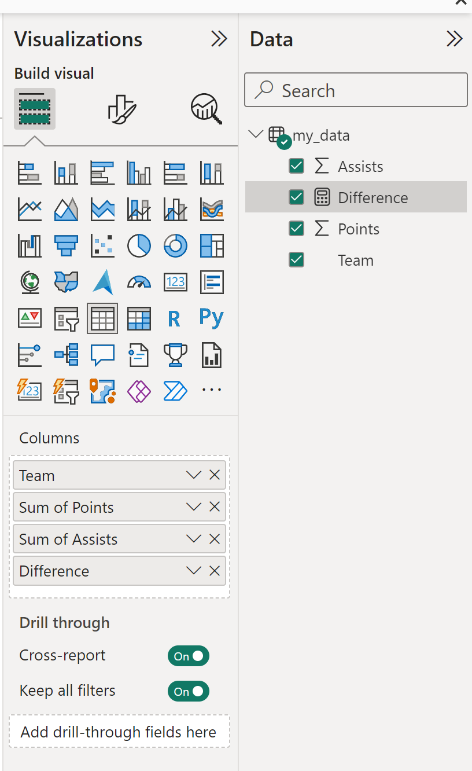Disable the Keep all filters toggle
The image size is (472, 771).
click(188, 691)
